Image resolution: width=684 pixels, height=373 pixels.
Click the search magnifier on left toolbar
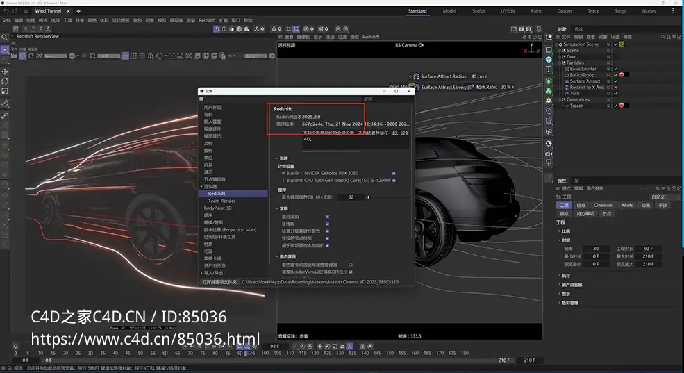(5, 38)
